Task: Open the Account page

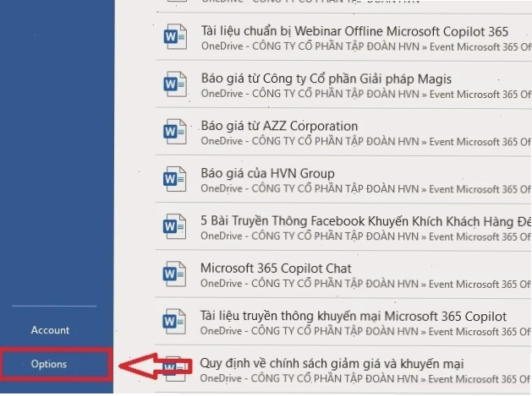Action: click(x=50, y=330)
